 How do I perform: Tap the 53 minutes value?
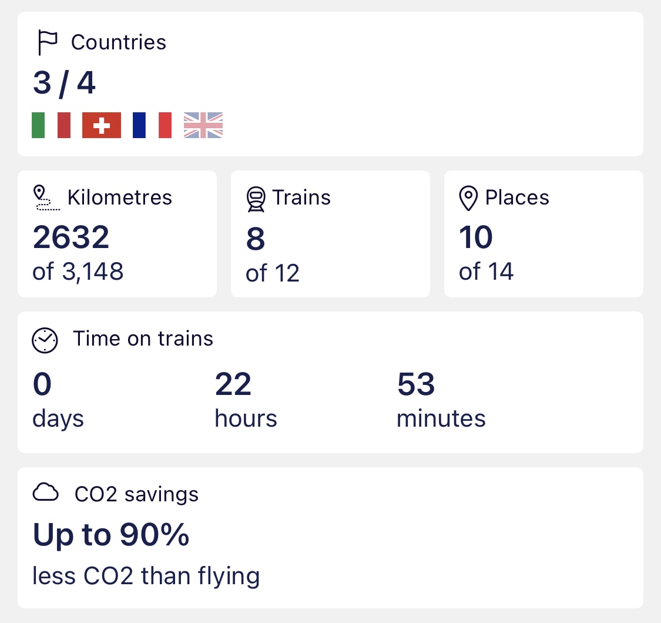tap(416, 384)
